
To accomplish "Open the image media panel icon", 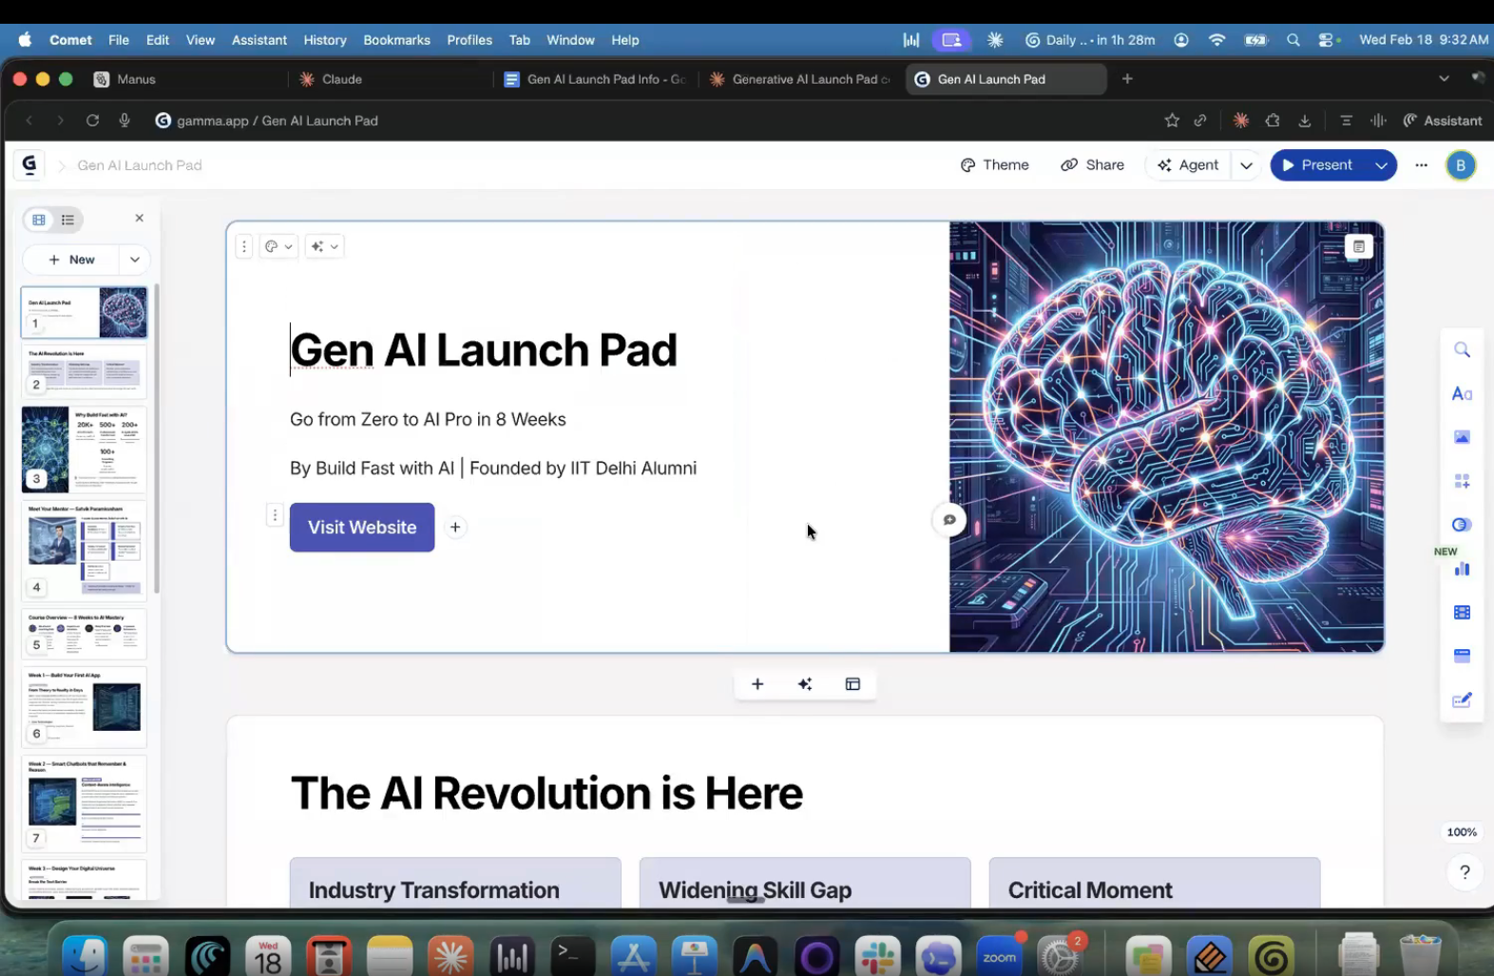I will (x=1462, y=437).
